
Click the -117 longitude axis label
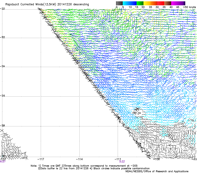coord(41,159)
